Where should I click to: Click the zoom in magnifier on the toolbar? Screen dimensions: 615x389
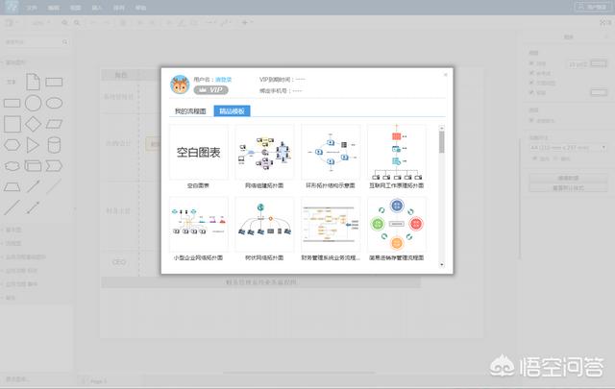coord(64,23)
